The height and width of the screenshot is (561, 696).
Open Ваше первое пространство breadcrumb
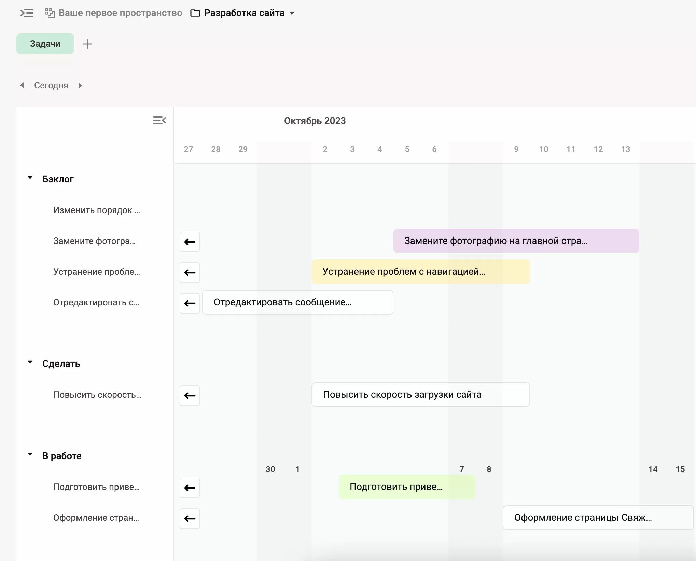coord(120,13)
